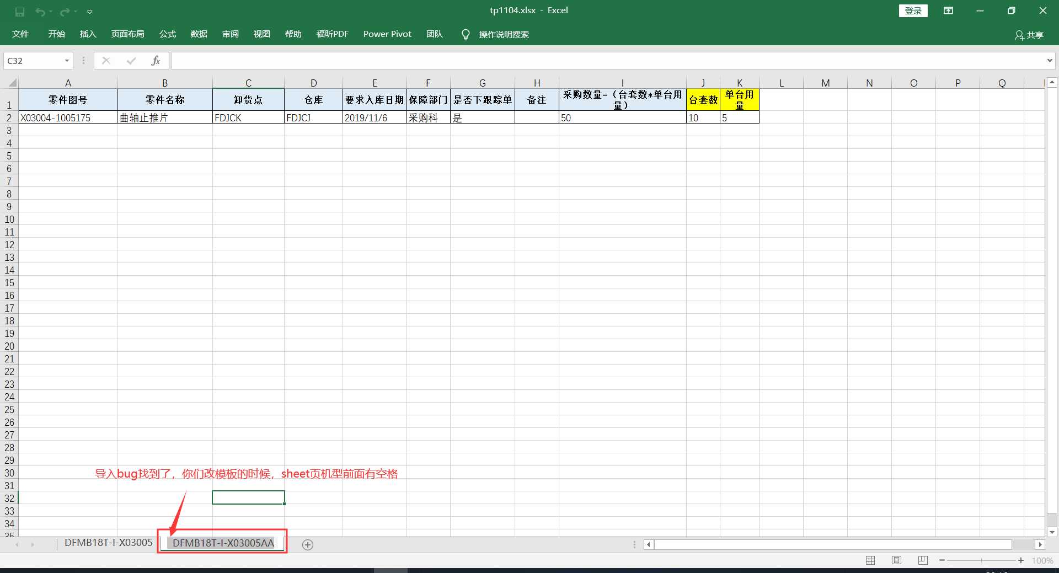The image size is (1059, 573).
Task: Switch to the 插入 ribbon tab
Action: click(88, 34)
